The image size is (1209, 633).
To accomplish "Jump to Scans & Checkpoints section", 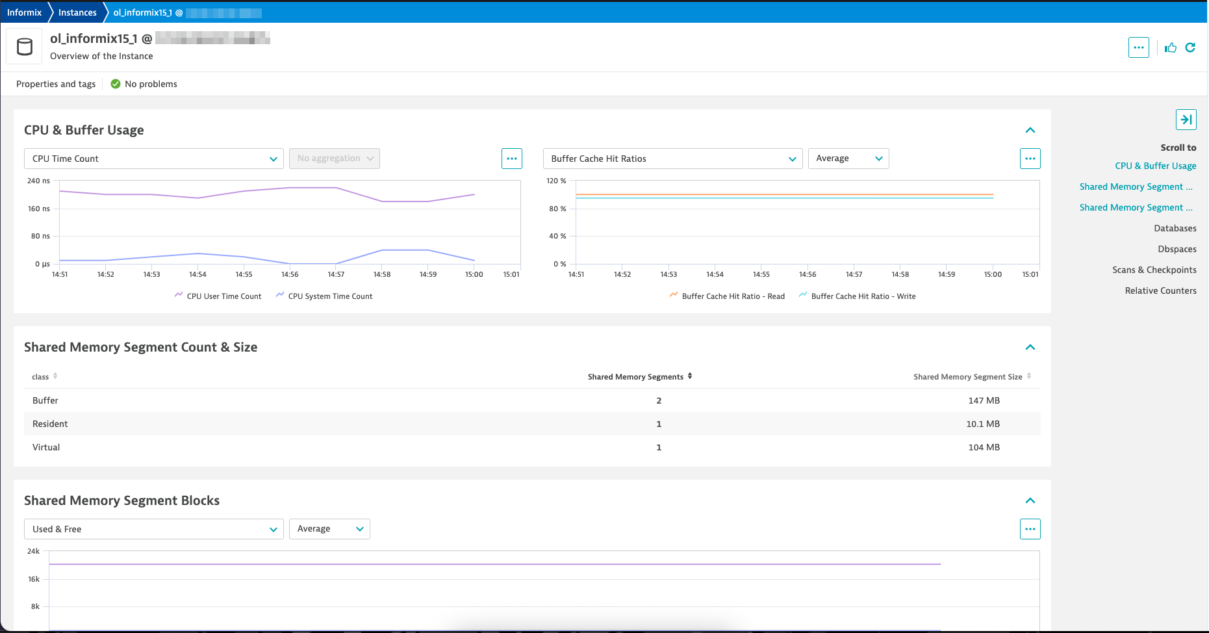I will click(1154, 270).
